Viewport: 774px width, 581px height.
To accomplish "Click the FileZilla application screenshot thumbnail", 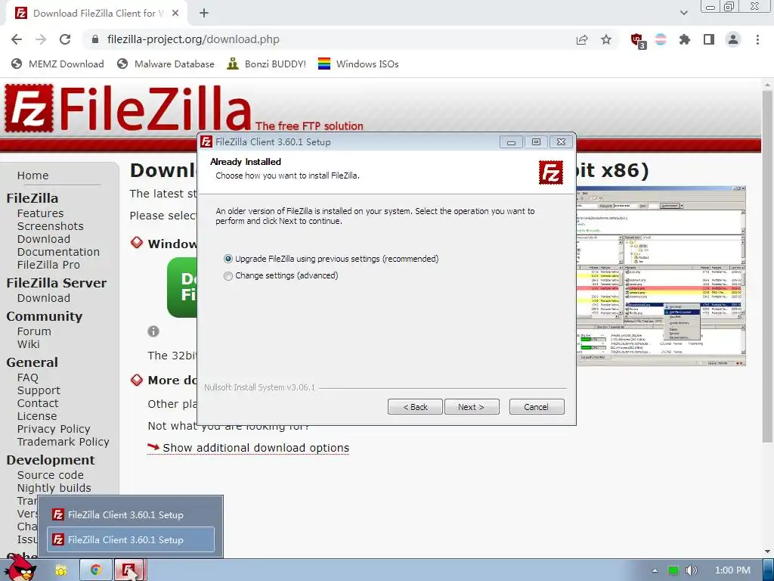I will click(661, 275).
